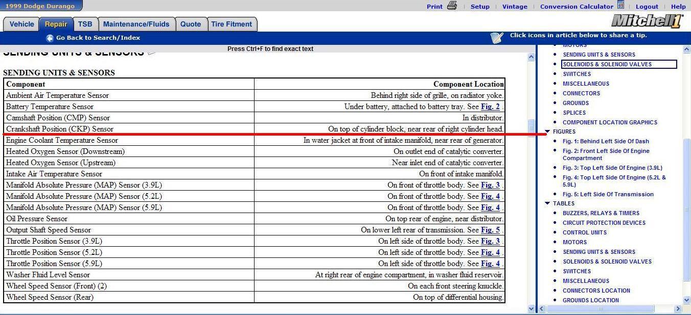Open CONTROL UNITS table link
This screenshot has height=315, width=691.
pos(585,232)
